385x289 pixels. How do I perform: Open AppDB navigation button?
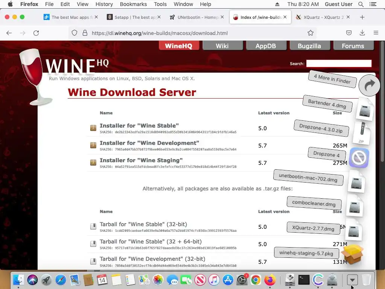(x=266, y=46)
